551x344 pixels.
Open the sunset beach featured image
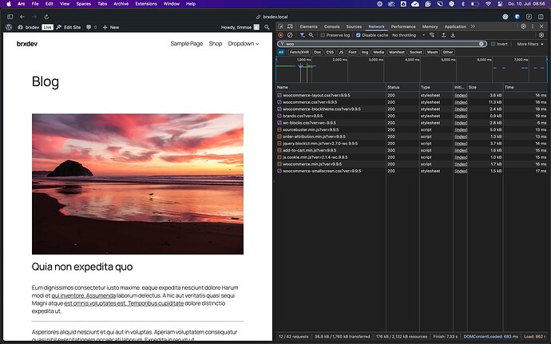click(137, 184)
